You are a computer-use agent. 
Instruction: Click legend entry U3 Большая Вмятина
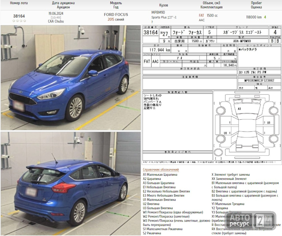(x=158, y=208)
